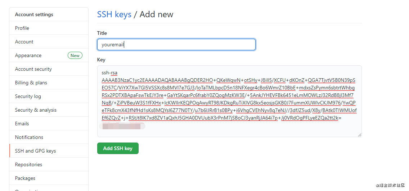Focus the Title input field

(176, 45)
